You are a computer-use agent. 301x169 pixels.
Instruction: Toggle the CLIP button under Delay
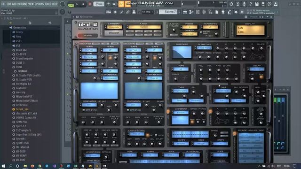[x=261, y=77]
